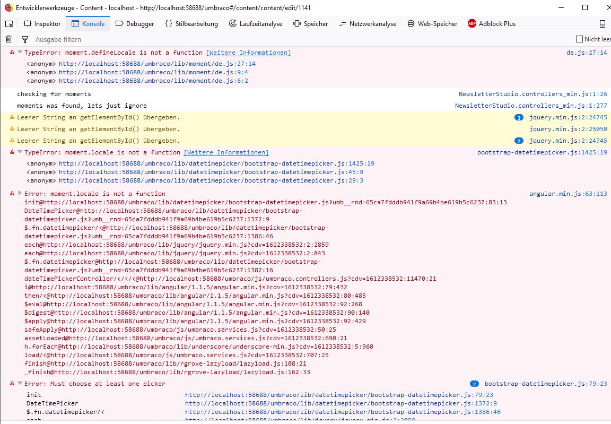
Task: Toggle the 'Nicht leeren' checkbox
Action: point(579,39)
